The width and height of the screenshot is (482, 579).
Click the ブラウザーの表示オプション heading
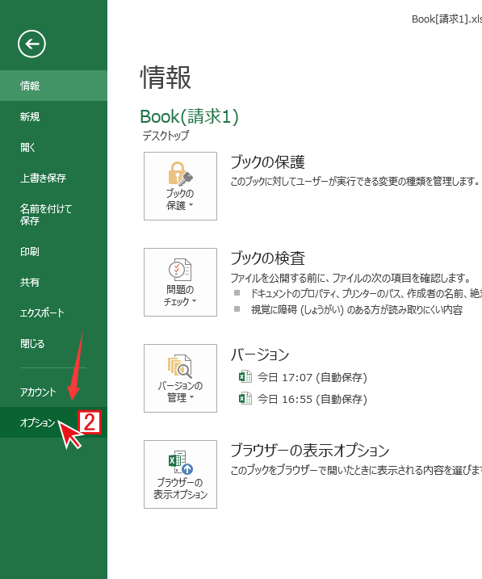(310, 451)
